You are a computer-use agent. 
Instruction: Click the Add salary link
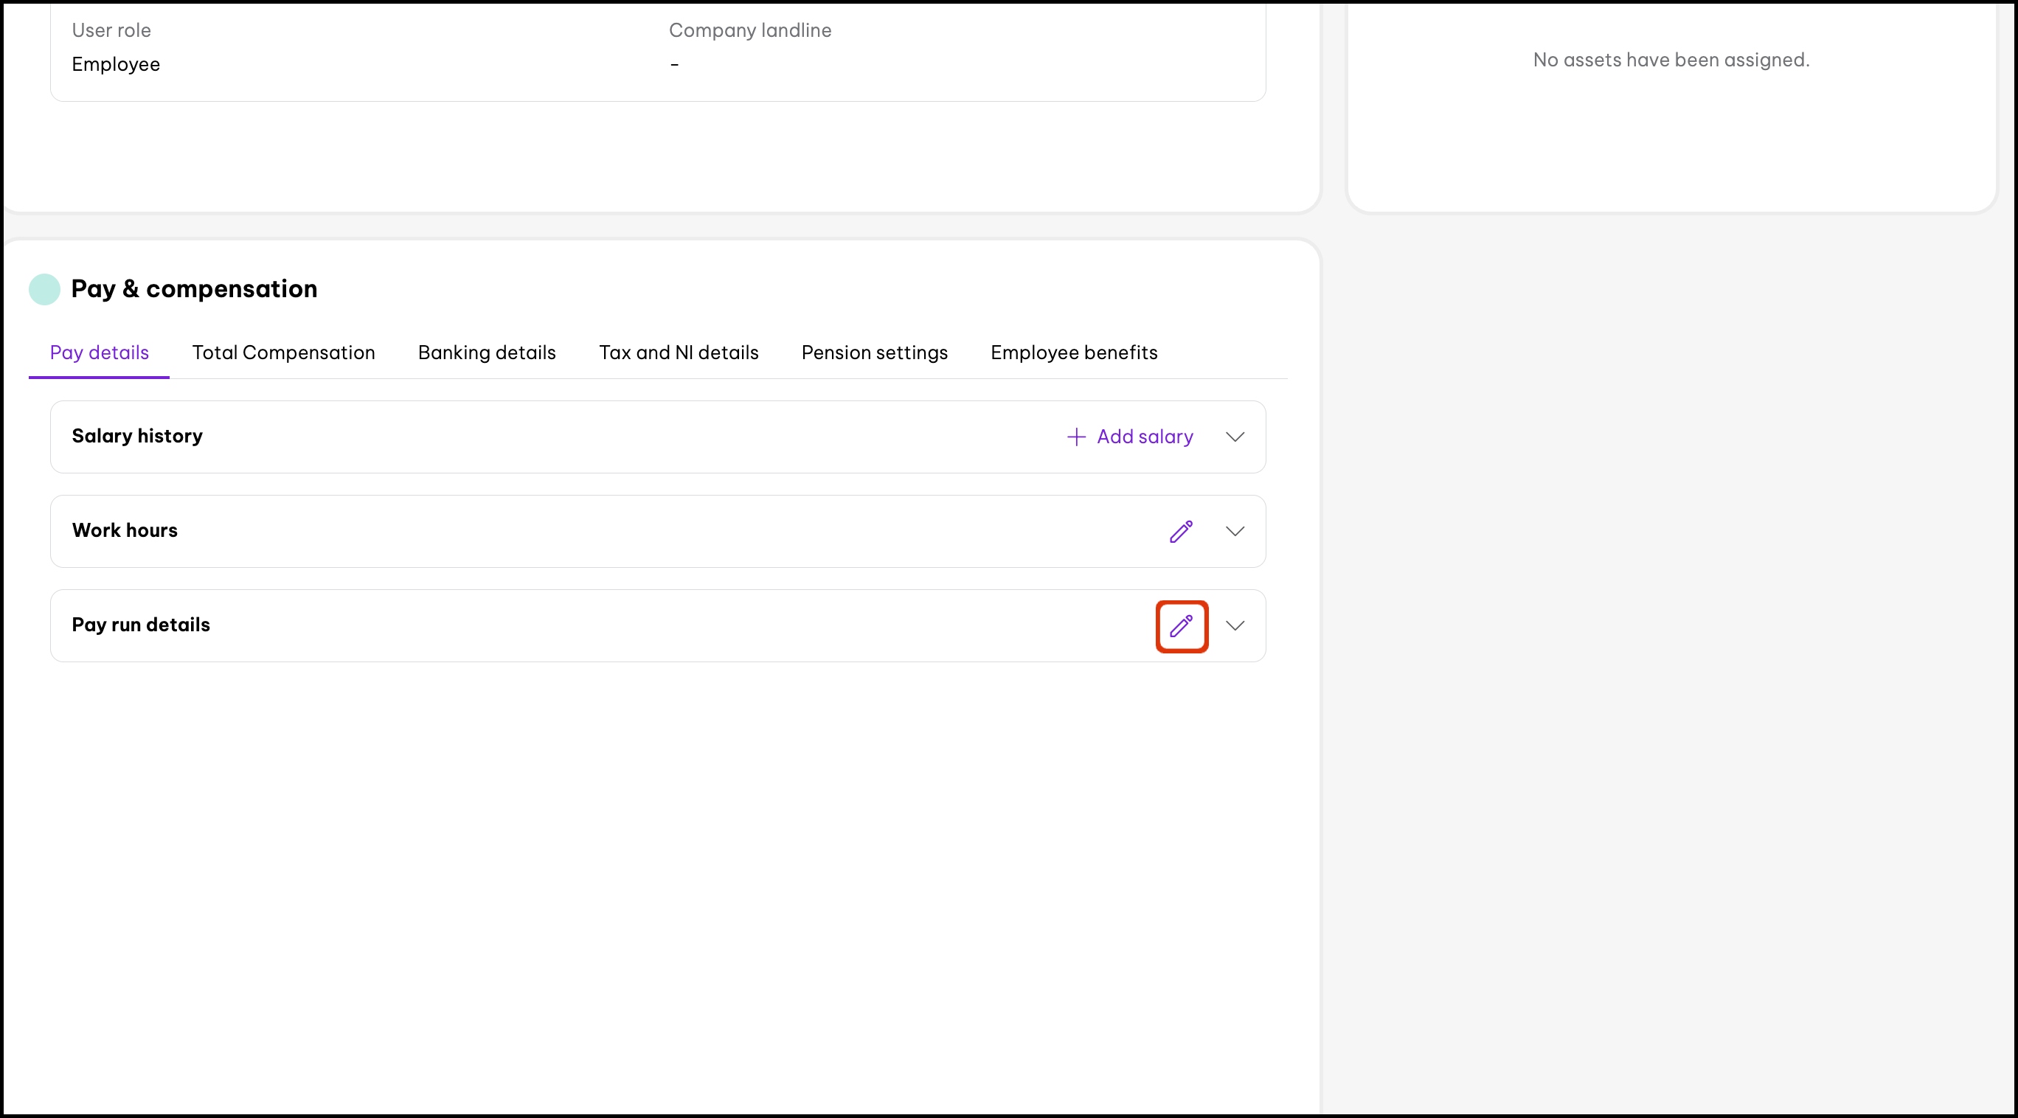pos(1130,437)
